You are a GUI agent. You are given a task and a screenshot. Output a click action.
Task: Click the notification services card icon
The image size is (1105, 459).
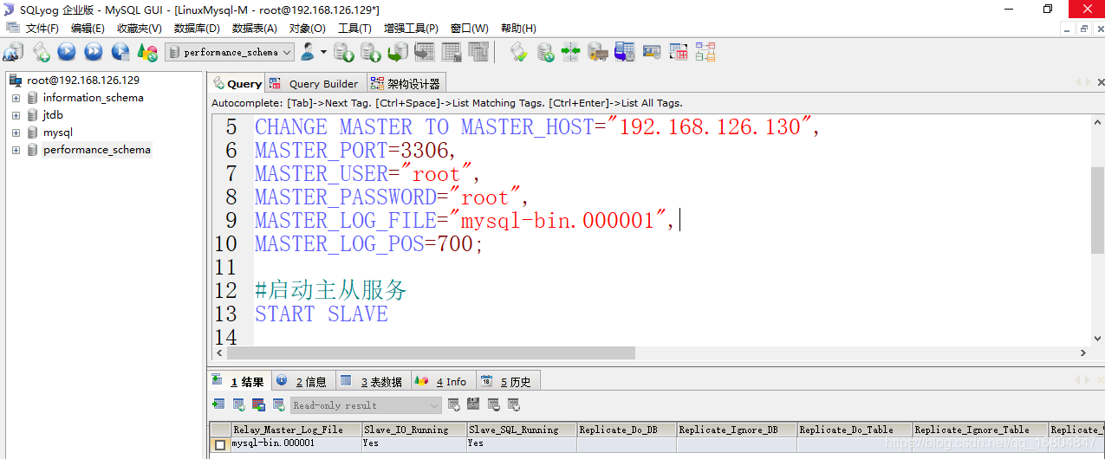coord(651,52)
